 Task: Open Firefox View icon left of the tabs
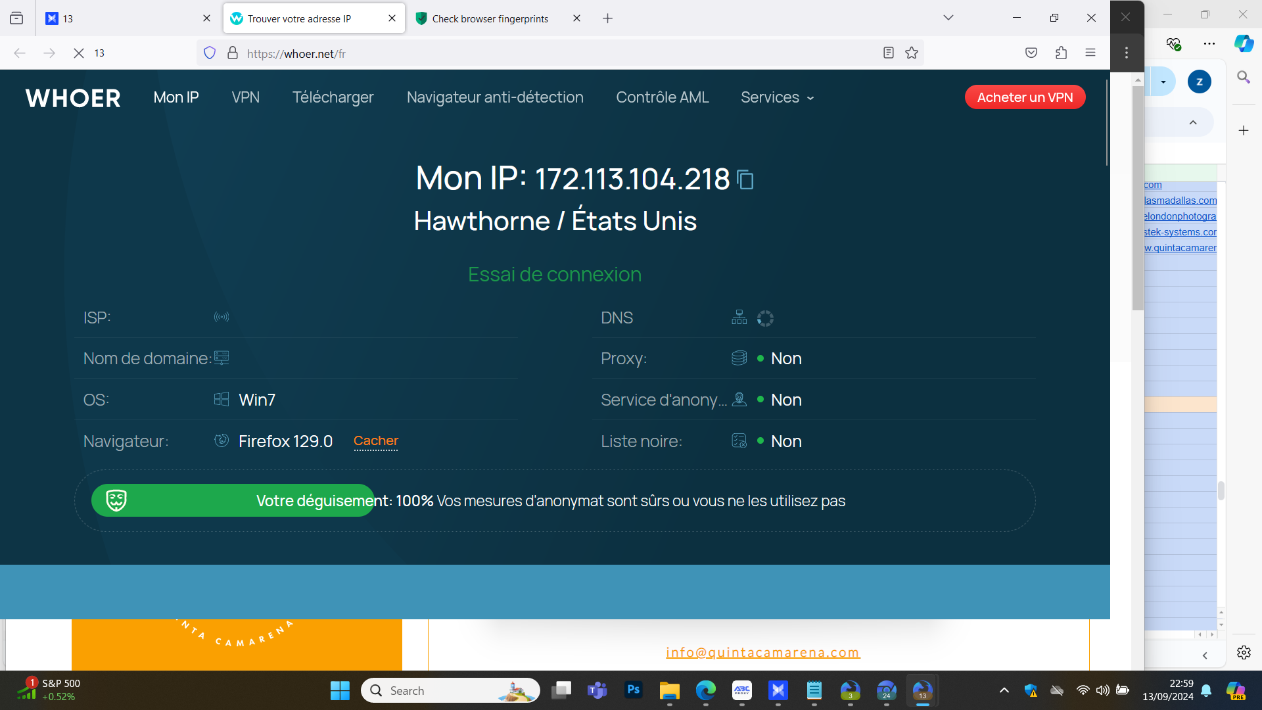click(x=16, y=18)
